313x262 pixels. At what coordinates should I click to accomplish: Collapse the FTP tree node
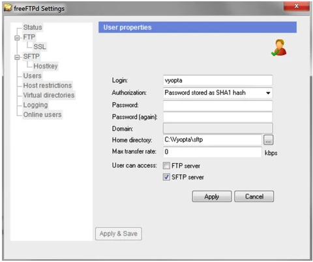click(x=17, y=38)
